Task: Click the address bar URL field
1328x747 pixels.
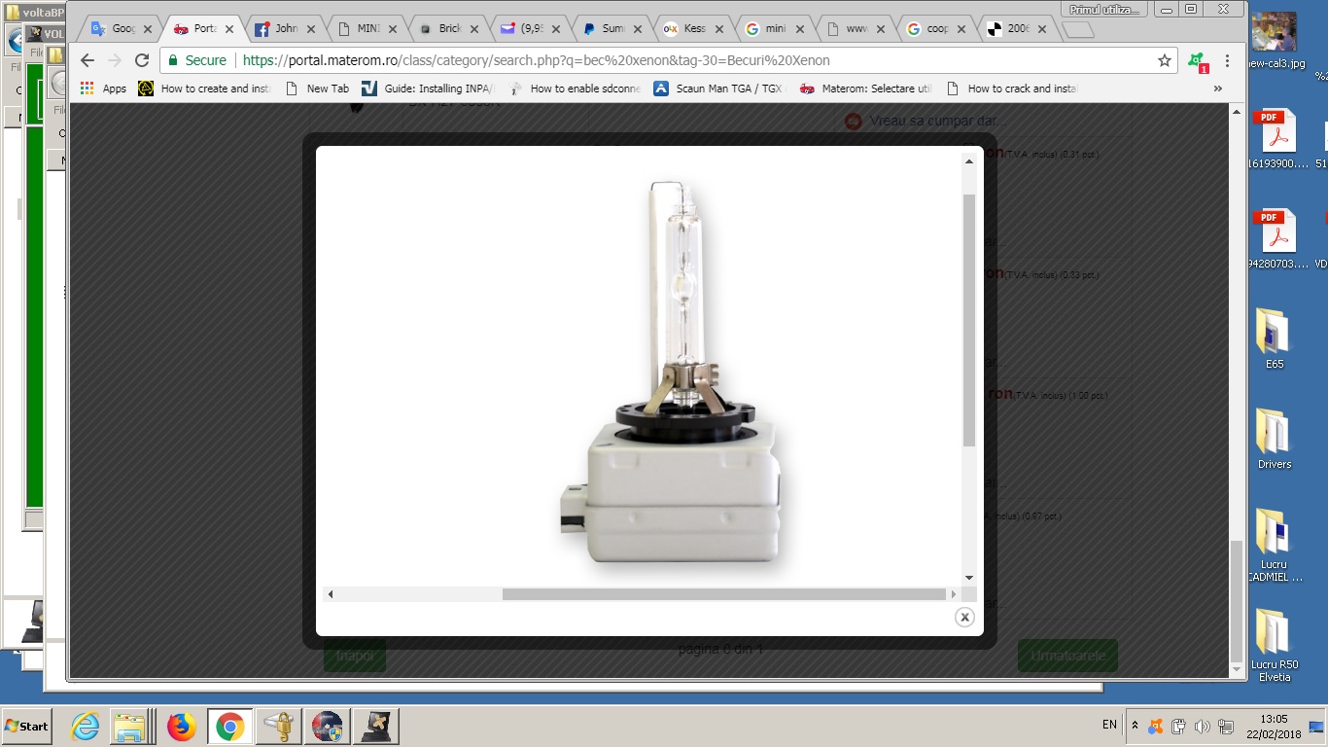Action: pyautogui.click(x=681, y=60)
